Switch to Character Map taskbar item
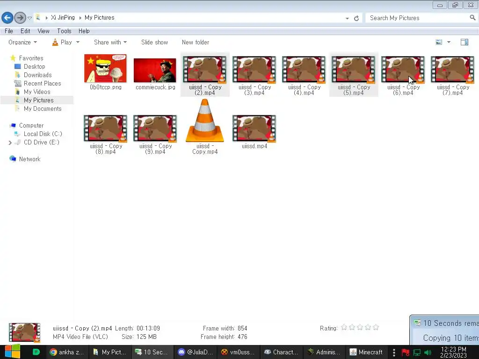Image resolution: width=479 pixels, height=359 pixels. click(281, 352)
